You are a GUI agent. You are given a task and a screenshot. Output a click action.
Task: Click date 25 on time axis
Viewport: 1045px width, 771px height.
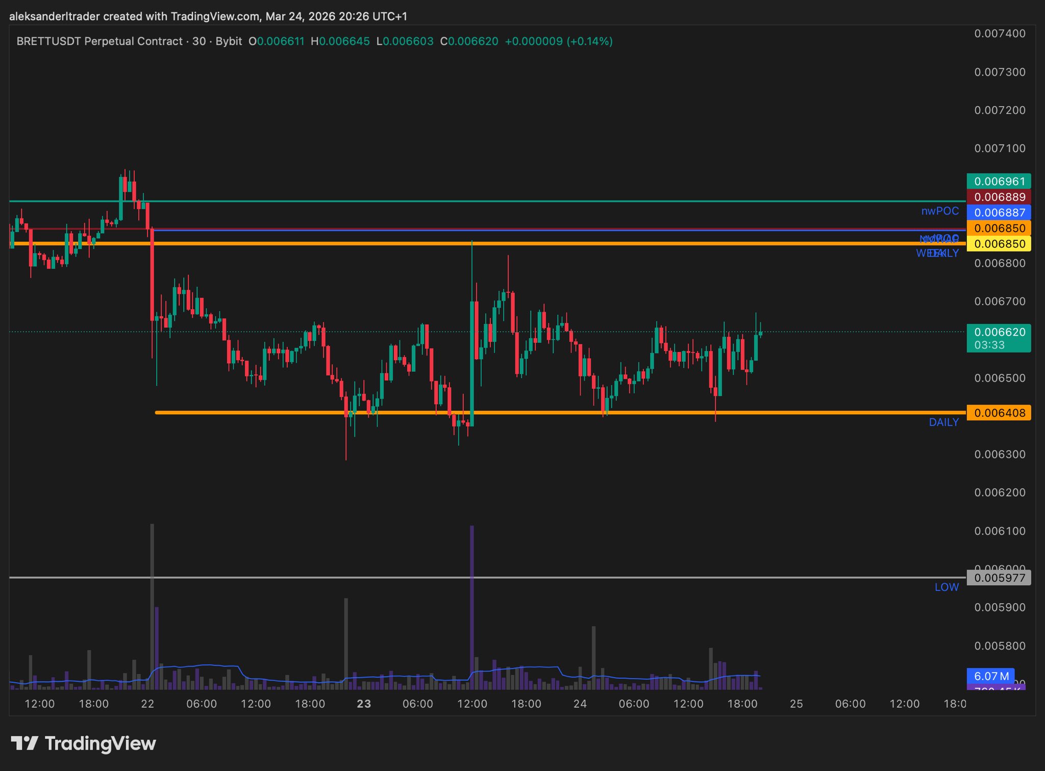tap(796, 704)
